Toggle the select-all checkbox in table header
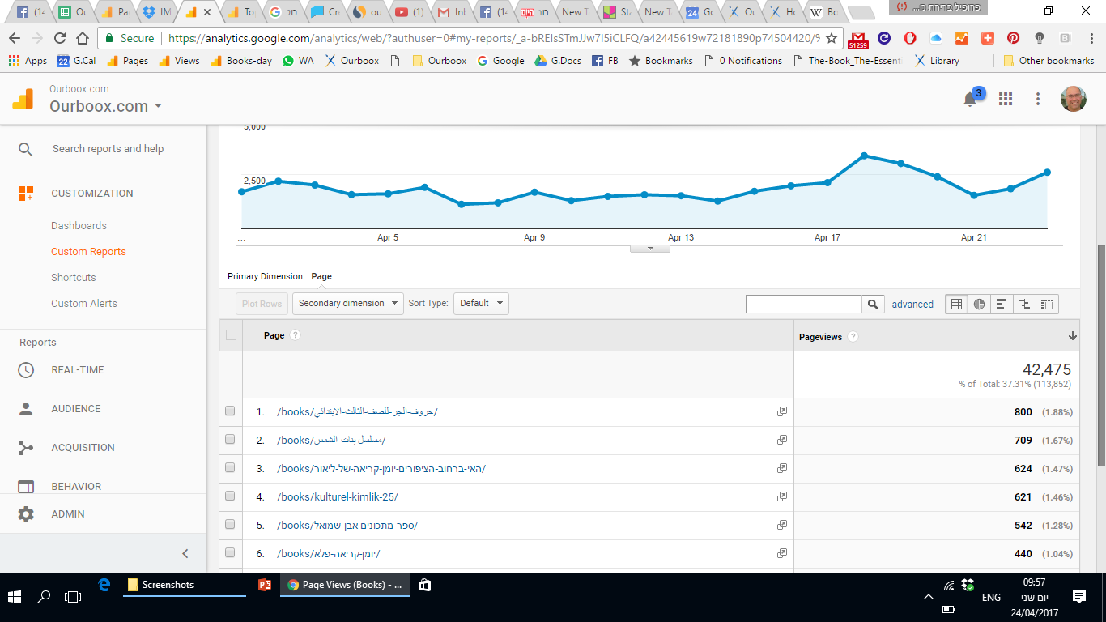Image resolution: width=1106 pixels, height=622 pixels. [x=231, y=335]
